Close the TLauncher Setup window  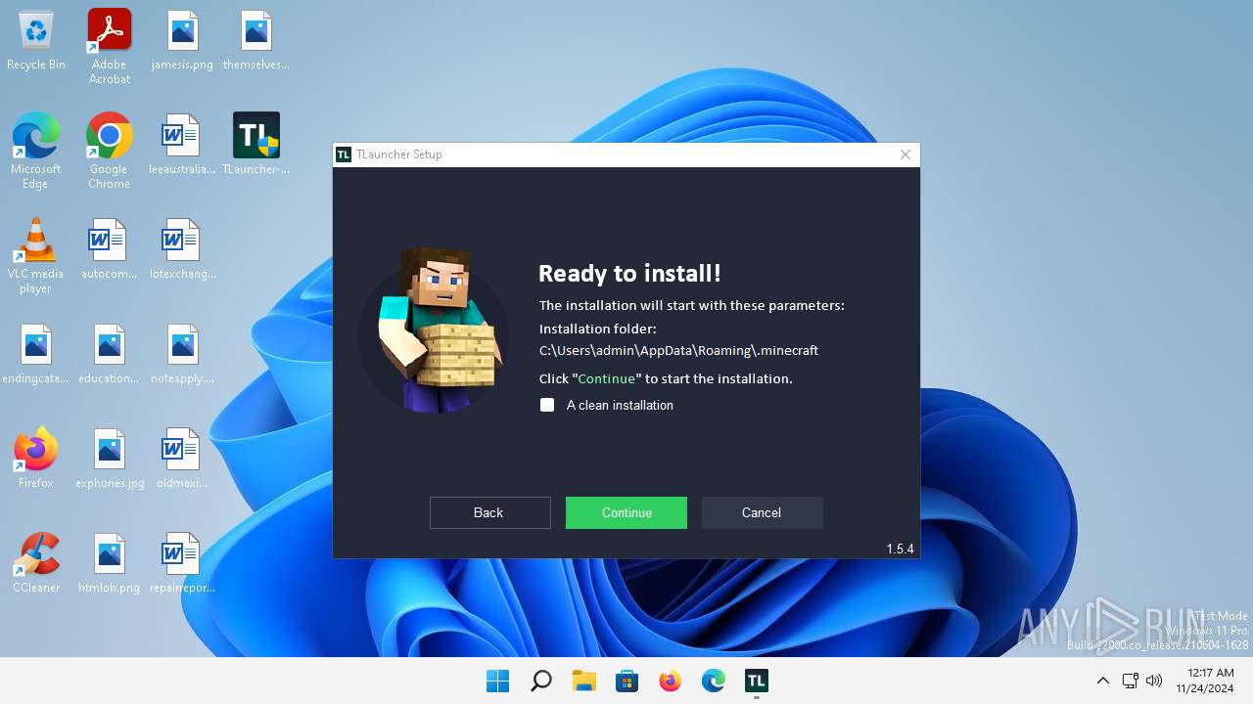(905, 154)
